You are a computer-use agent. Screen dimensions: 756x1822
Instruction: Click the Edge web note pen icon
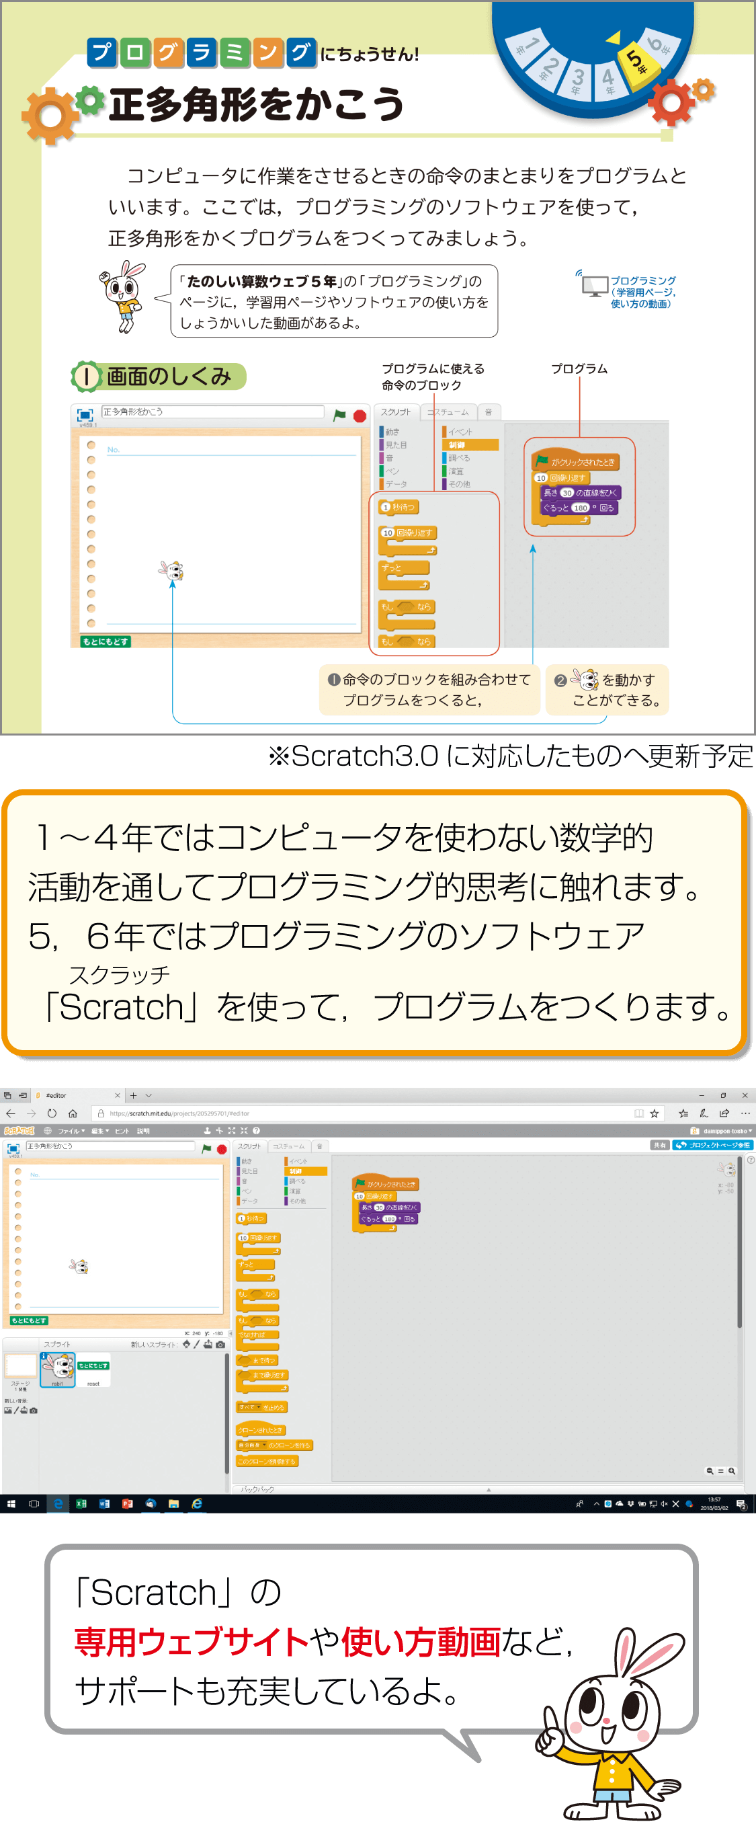click(704, 1113)
